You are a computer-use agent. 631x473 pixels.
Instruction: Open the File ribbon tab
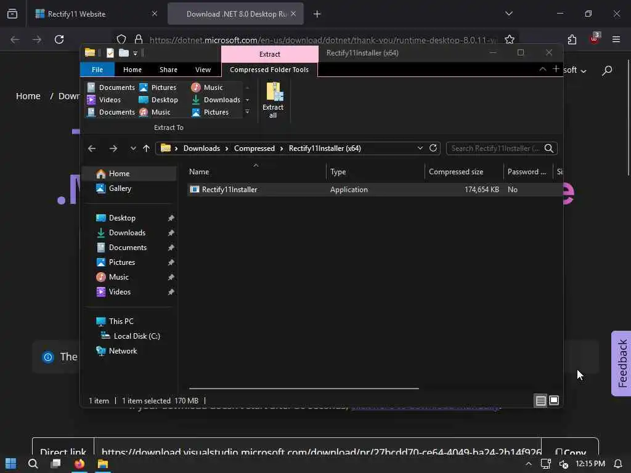[97, 70]
